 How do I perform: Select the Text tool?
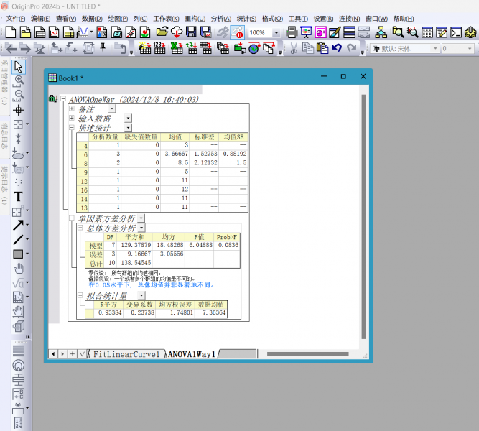(19, 197)
